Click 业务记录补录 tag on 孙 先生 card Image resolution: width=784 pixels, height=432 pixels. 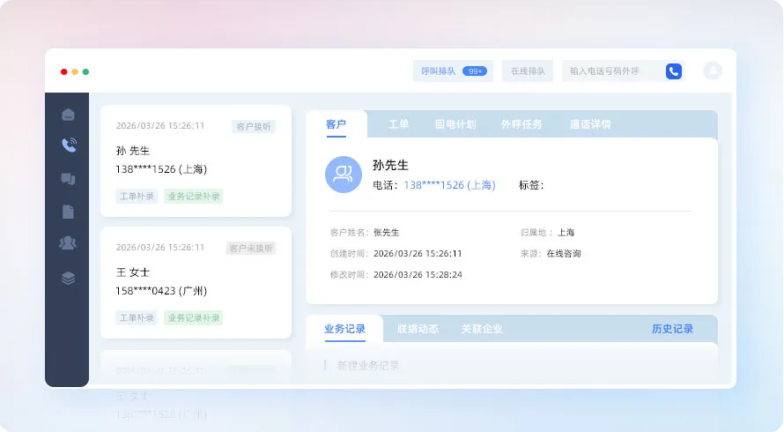click(x=194, y=197)
